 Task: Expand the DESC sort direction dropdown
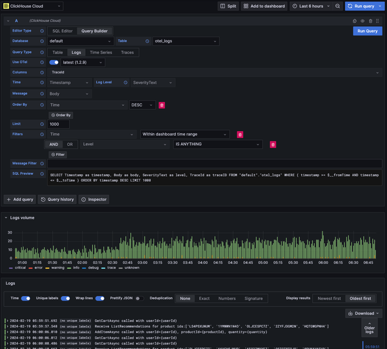coord(142,105)
